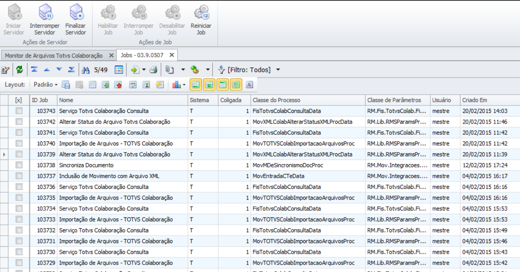Toggle the second highlighted layout view button
The height and width of the screenshot is (272, 520).
tap(209, 85)
